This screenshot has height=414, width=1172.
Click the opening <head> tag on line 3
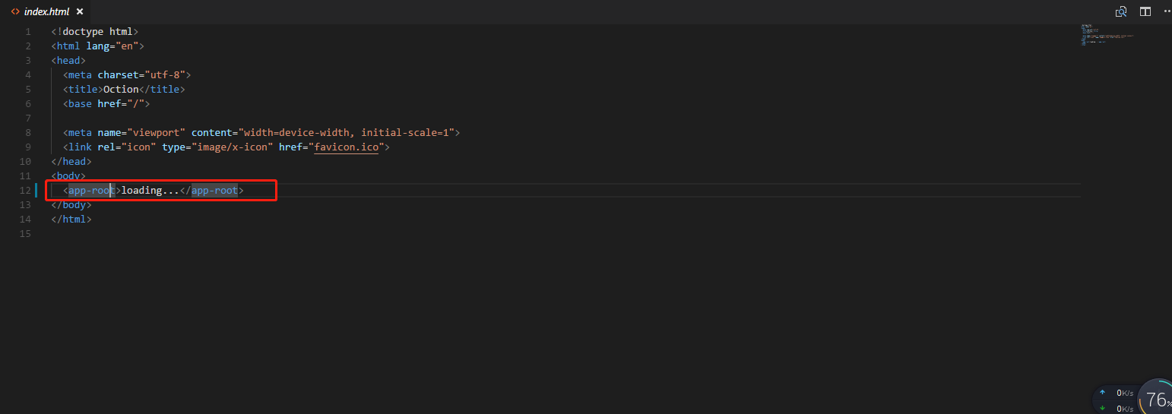pos(68,61)
